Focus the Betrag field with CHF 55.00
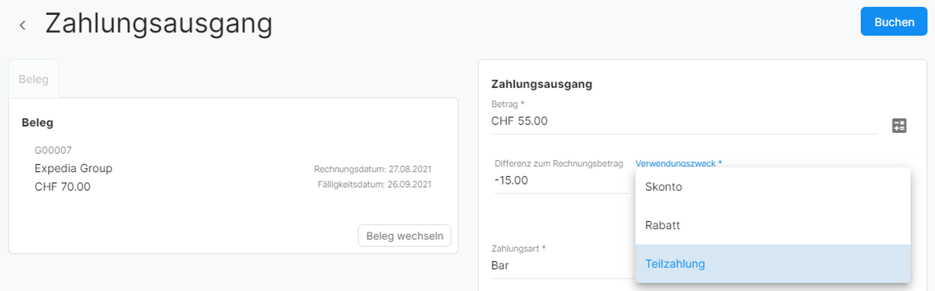935x291 pixels. 684,121
